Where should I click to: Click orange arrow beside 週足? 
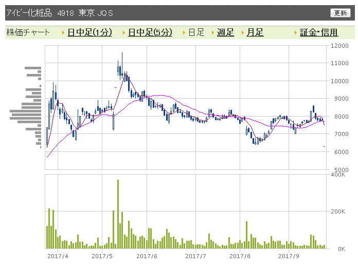[x=213, y=32]
